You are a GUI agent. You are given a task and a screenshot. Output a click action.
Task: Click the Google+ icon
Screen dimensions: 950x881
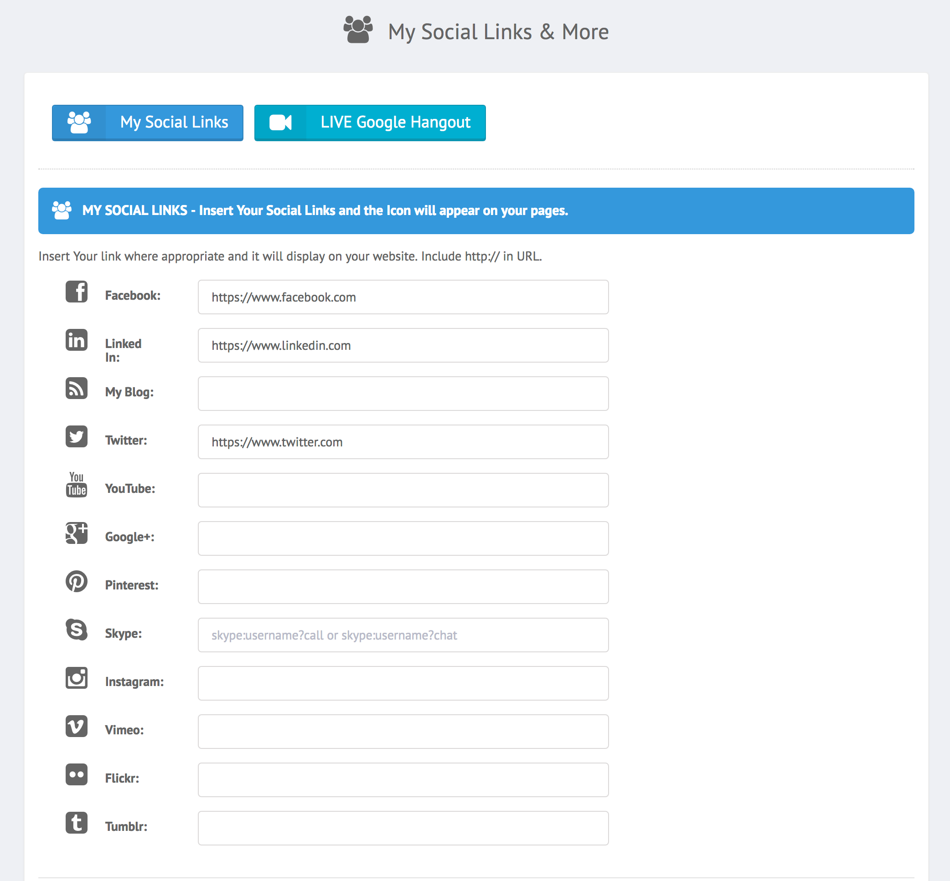pos(76,533)
